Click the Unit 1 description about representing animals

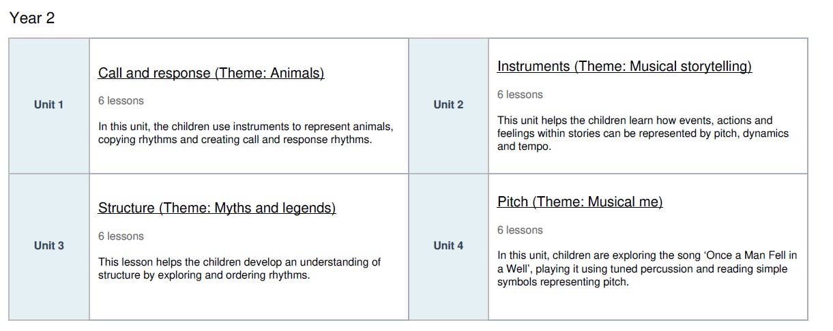pyautogui.click(x=246, y=133)
